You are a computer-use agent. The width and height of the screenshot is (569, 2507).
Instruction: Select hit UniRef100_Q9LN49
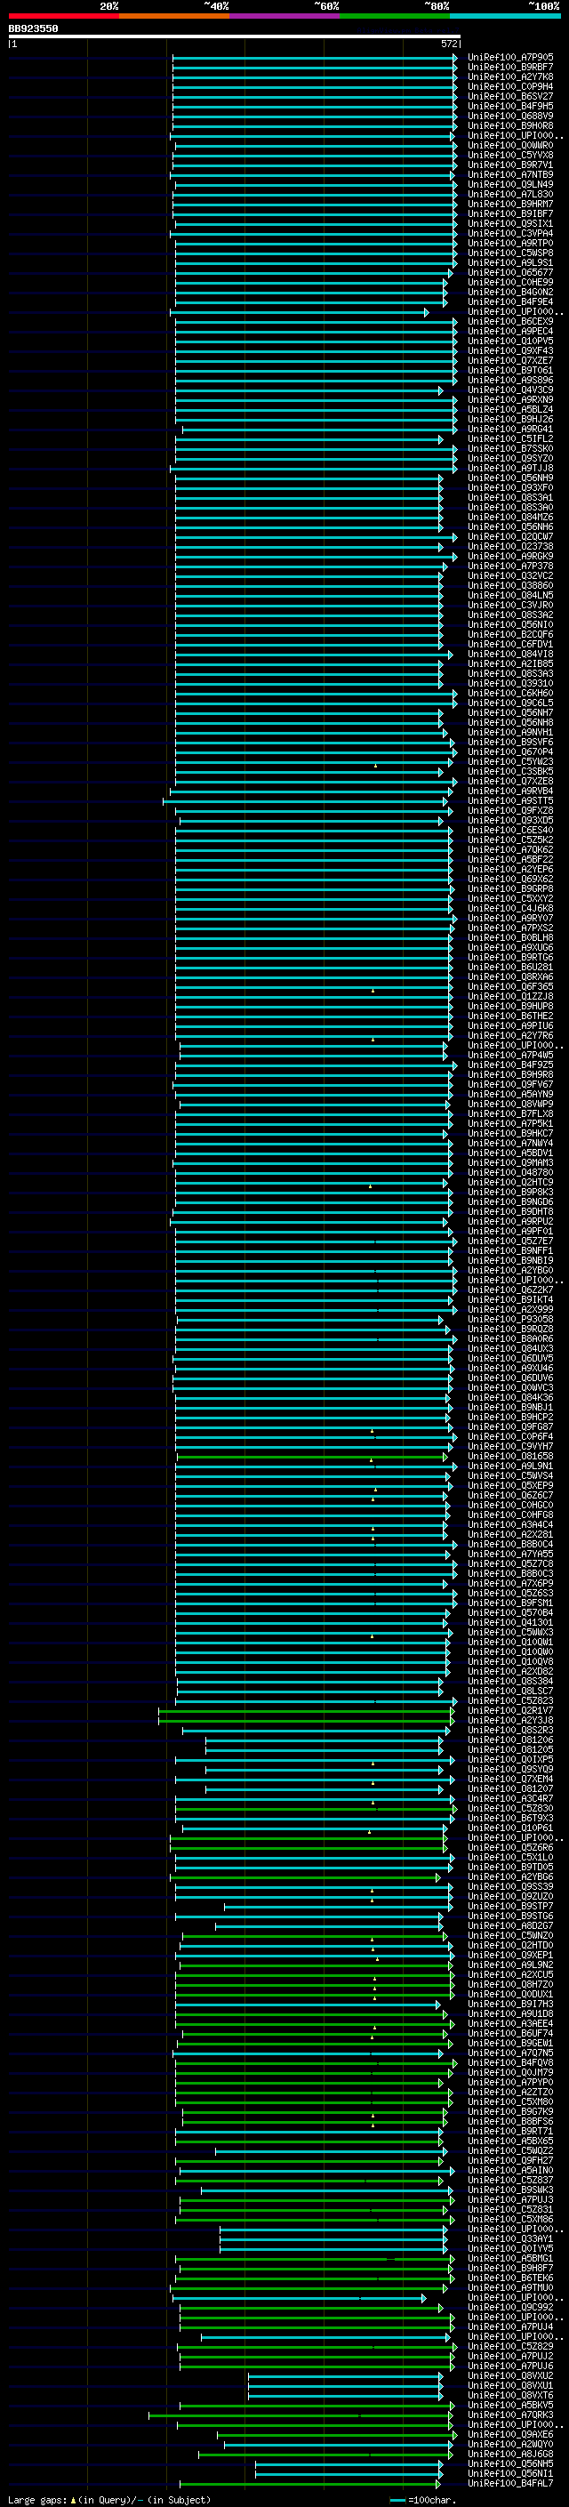(510, 184)
